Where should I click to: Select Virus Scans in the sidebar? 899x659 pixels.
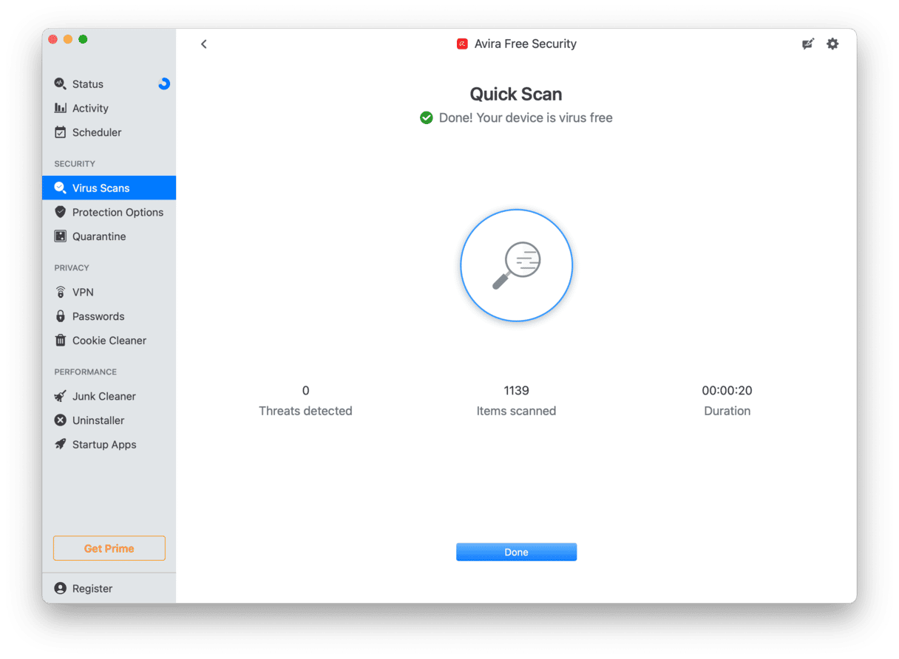click(109, 188)
